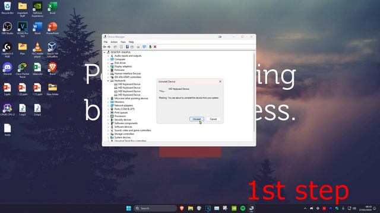Open the VLC media player desktop icon
The height and width of the screenshot is (213, 380).
(x=37, y=50)
